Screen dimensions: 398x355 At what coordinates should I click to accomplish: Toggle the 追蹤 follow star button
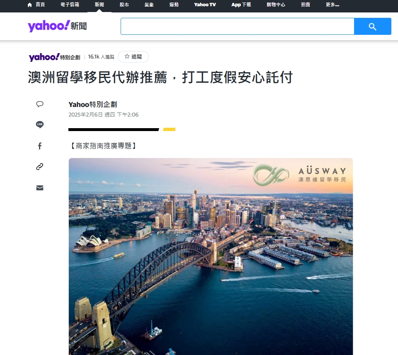click(133, 57)
